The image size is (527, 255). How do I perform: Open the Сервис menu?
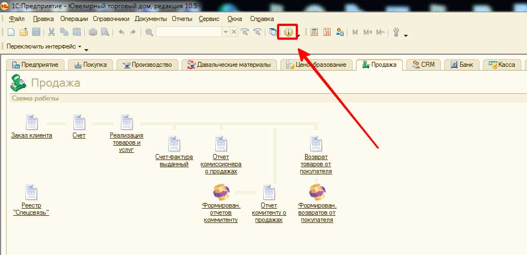click(x=209, y=19)
